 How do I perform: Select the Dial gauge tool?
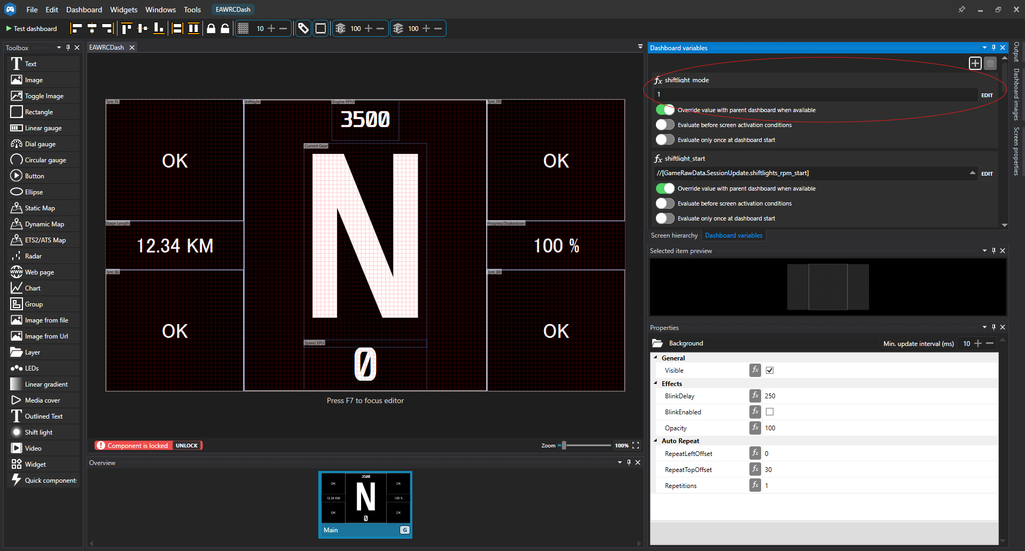click(44, 144)
